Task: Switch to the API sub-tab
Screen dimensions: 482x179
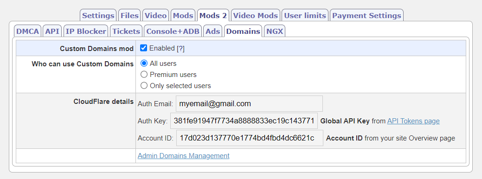Action: (52, 31)
